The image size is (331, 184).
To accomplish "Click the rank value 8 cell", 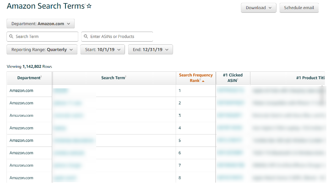I will 195,178.
